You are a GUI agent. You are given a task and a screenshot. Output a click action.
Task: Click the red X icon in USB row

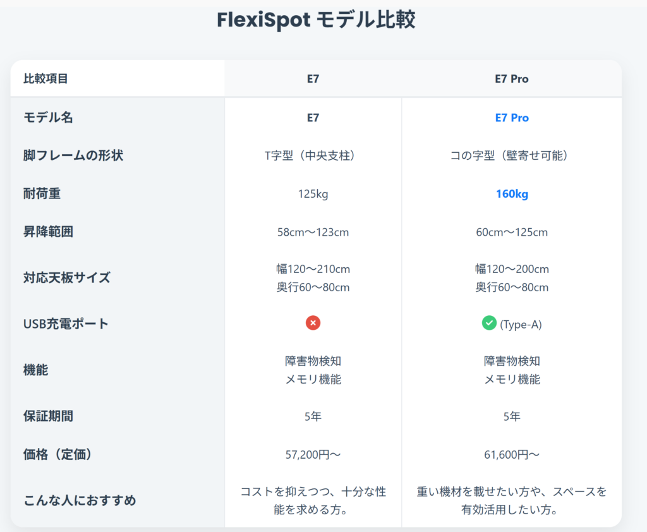point(313,323)
